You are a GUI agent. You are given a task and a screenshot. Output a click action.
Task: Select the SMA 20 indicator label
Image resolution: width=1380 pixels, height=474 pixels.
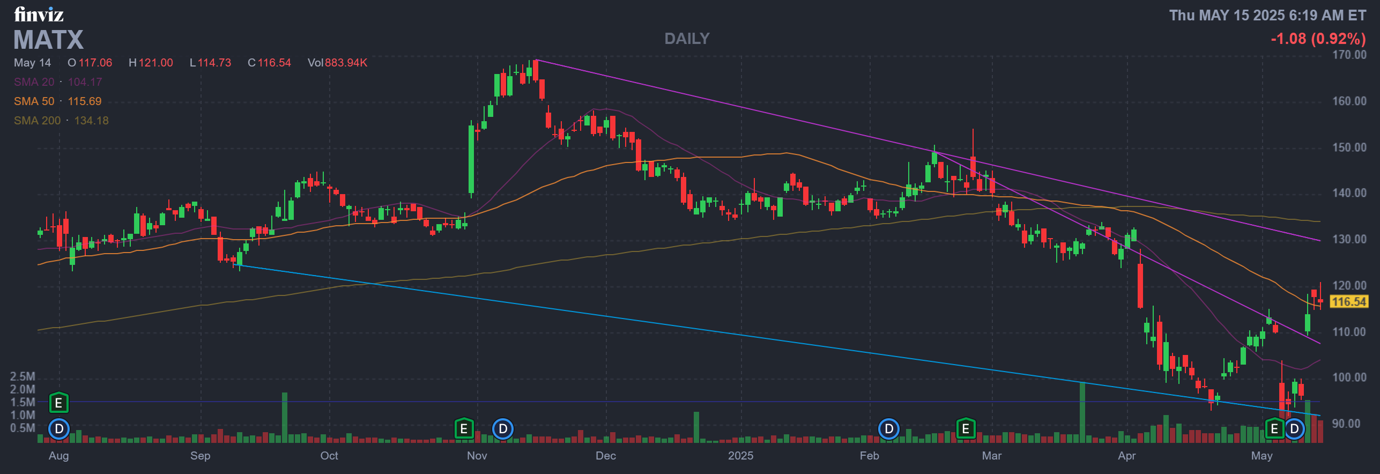click(34, 82)
